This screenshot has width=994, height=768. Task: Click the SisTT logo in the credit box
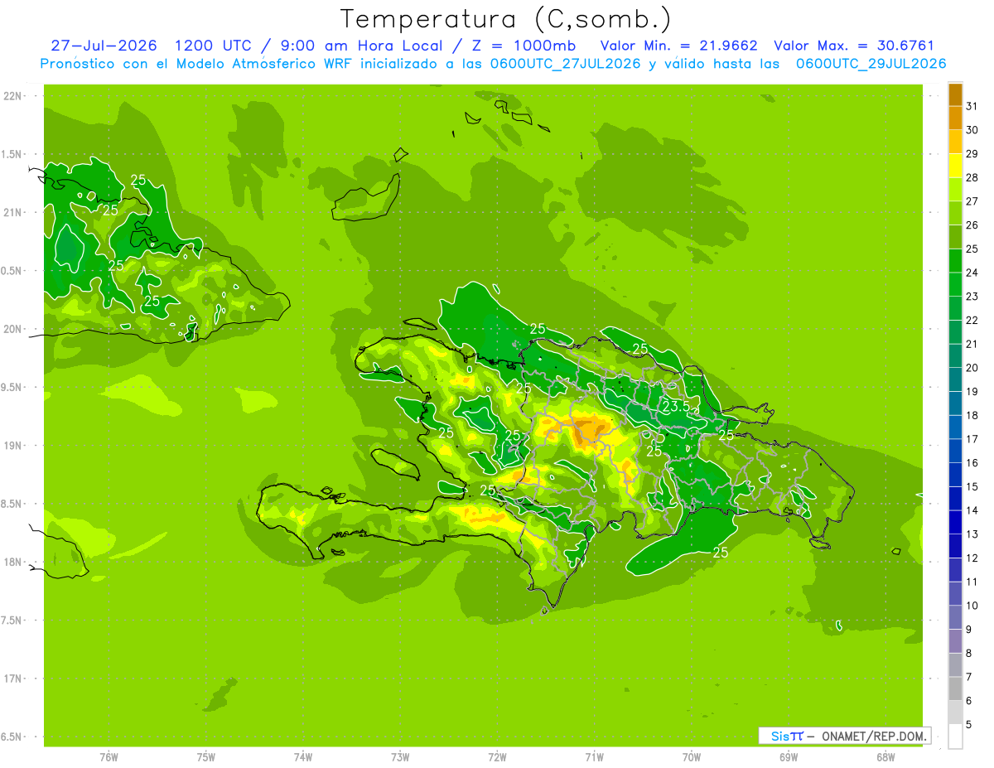(x=787, y=736)
